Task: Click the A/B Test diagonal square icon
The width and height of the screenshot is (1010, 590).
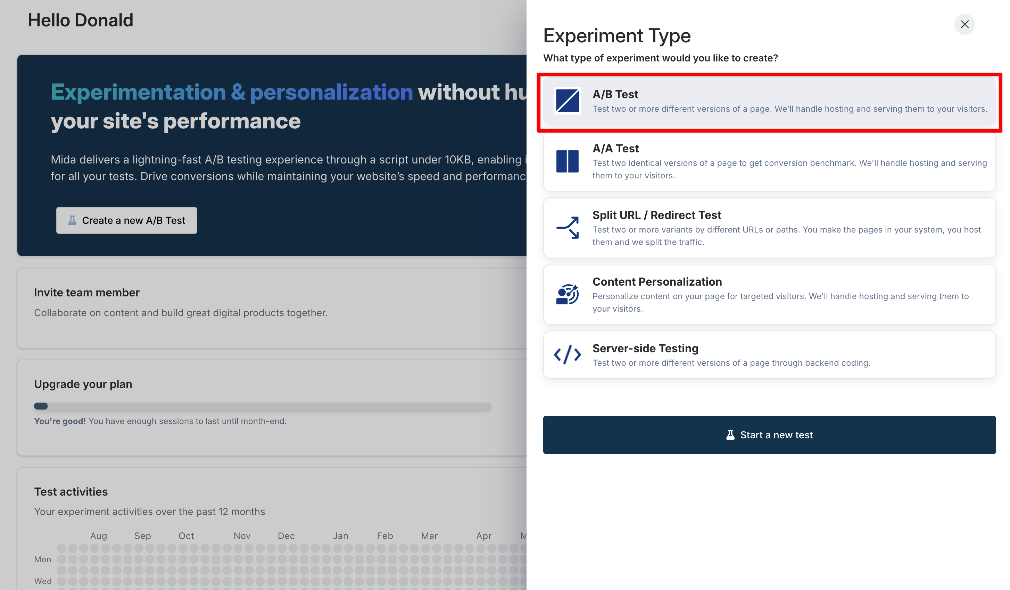Action: pos(567,101)
